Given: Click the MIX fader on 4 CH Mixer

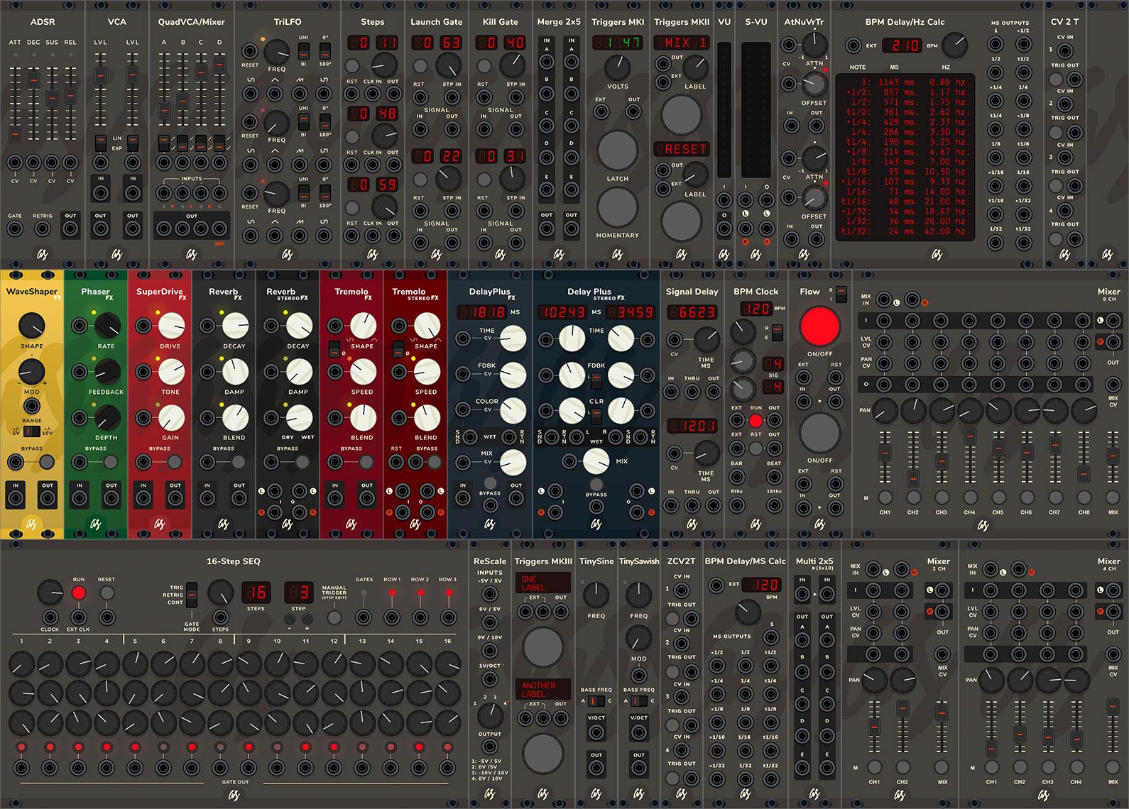Looking at the screenshot, I should [1113, 706].
